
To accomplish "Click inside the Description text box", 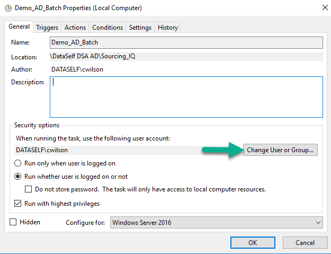I will coord(186,97).
